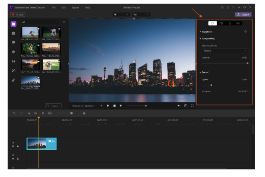This screenshot has width=265, height=177.
Task: Open the All media filter dropdown
Action: point(40,22)
